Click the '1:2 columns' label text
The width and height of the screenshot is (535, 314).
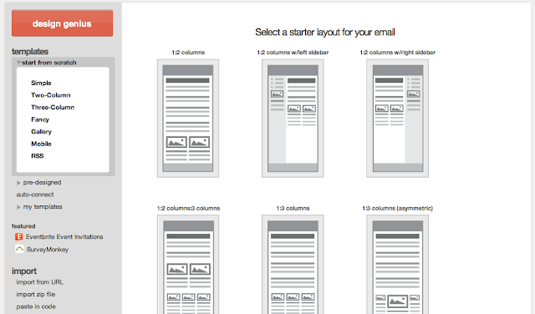[188, 52]
